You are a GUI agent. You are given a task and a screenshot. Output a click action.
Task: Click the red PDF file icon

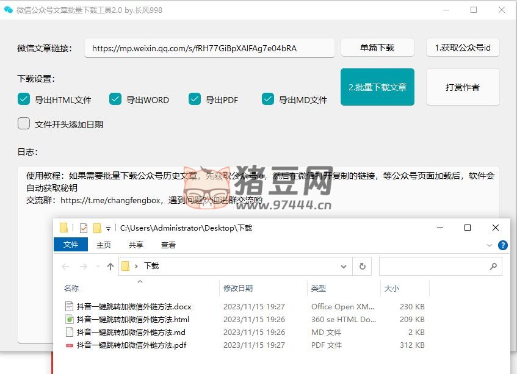(x=69, y=345)
